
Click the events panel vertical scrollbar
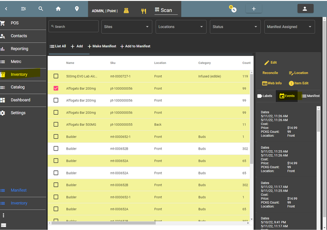tap(318, 121)
